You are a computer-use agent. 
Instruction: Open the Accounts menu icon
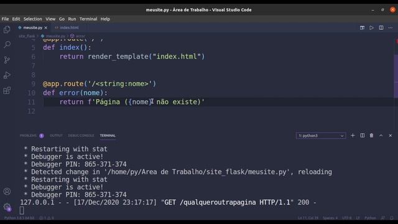[7, 191]
